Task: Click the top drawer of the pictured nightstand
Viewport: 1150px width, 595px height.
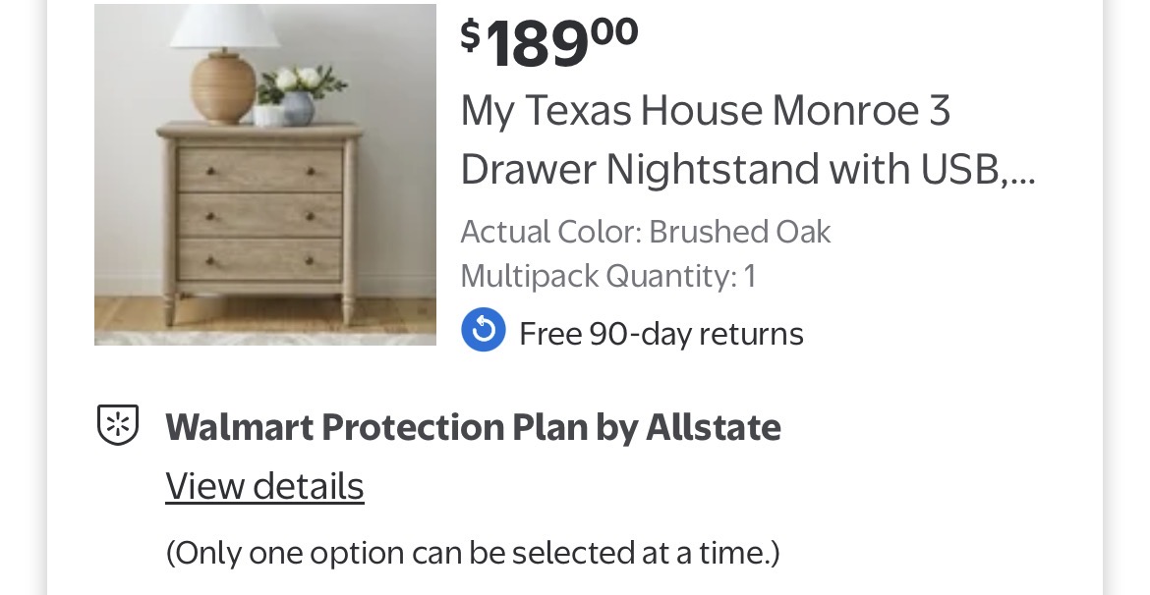Action: tap(260, 170)
